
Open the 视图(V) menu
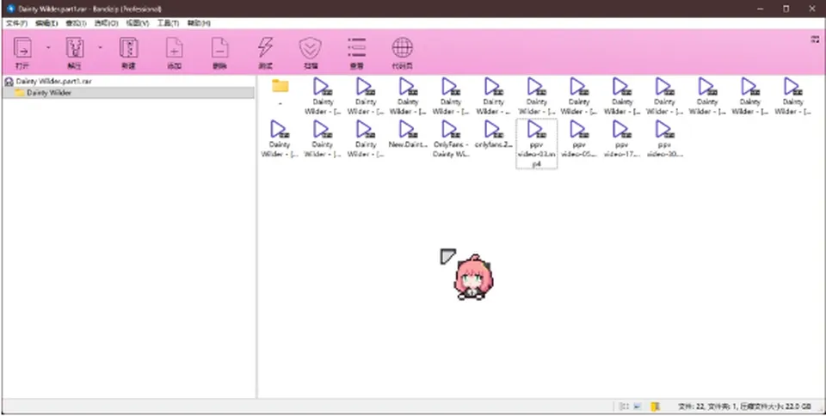[x=138, y=23]
